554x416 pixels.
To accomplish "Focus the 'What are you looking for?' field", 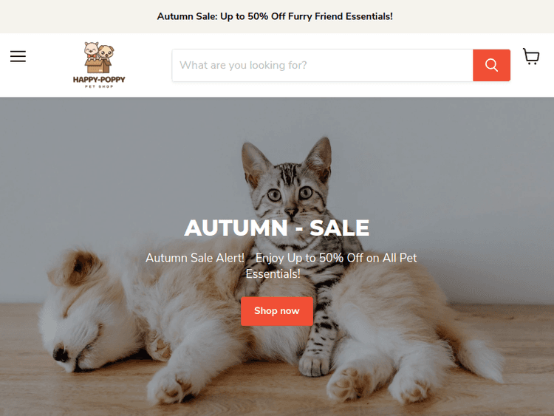I will coord(322,65).
